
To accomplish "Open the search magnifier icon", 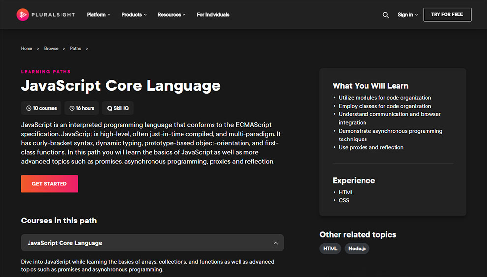I will pos(386,15).
